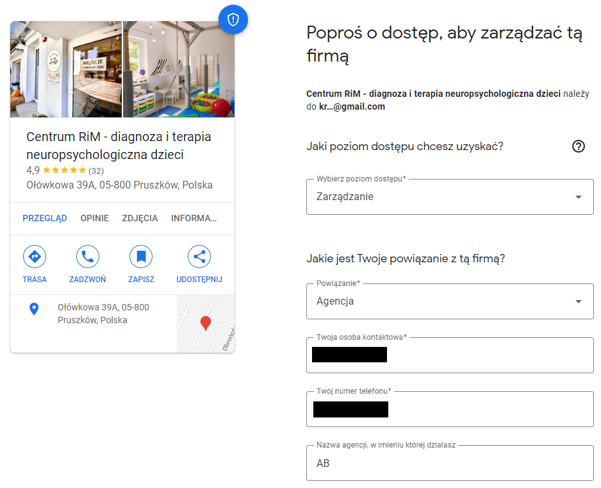Click the UDOSTĘPNIJ label
The image size is (601, 488).
[x=199, y=280]
